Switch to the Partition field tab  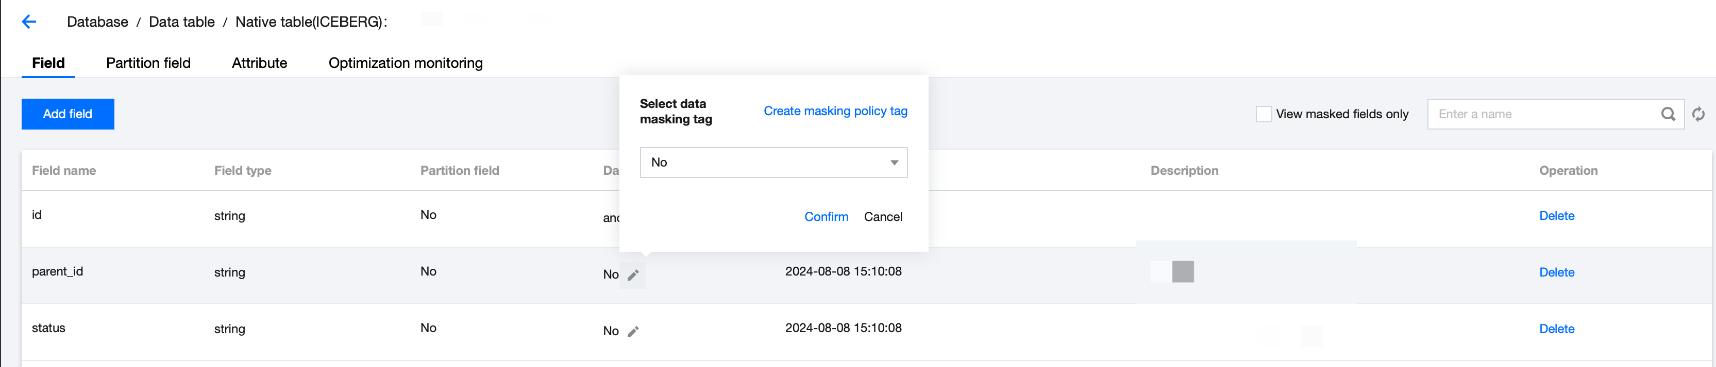coord(148,63)
